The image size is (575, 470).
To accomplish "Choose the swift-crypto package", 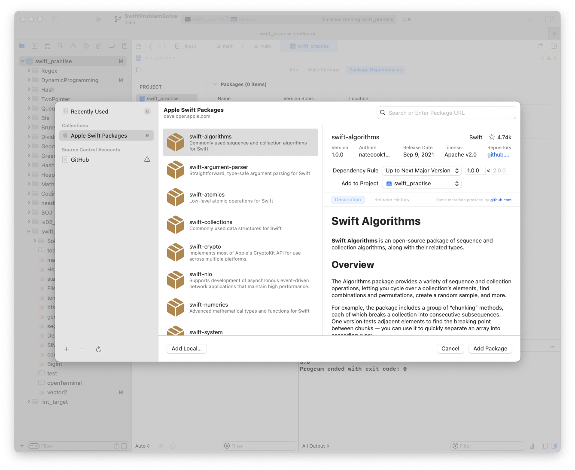I will (240, 252).
